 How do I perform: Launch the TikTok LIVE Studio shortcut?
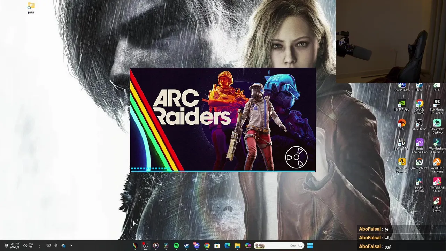pyautogui.click(x=437, y=185)
